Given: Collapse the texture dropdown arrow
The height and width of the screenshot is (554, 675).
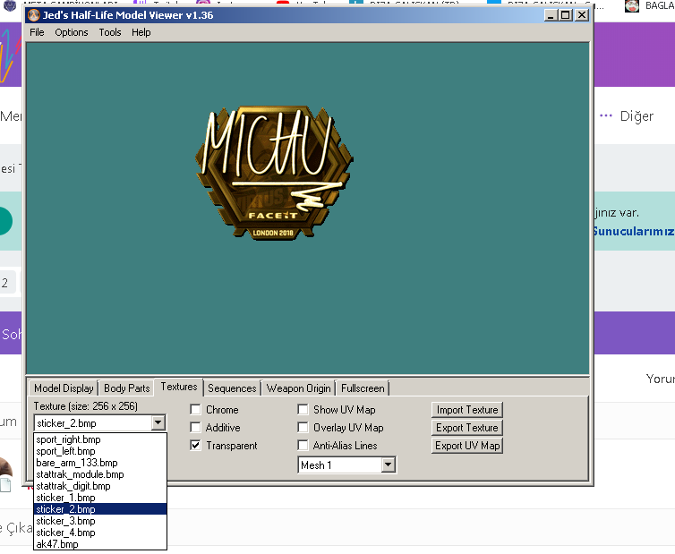Looking at the screenshot, I should (158, 422).
